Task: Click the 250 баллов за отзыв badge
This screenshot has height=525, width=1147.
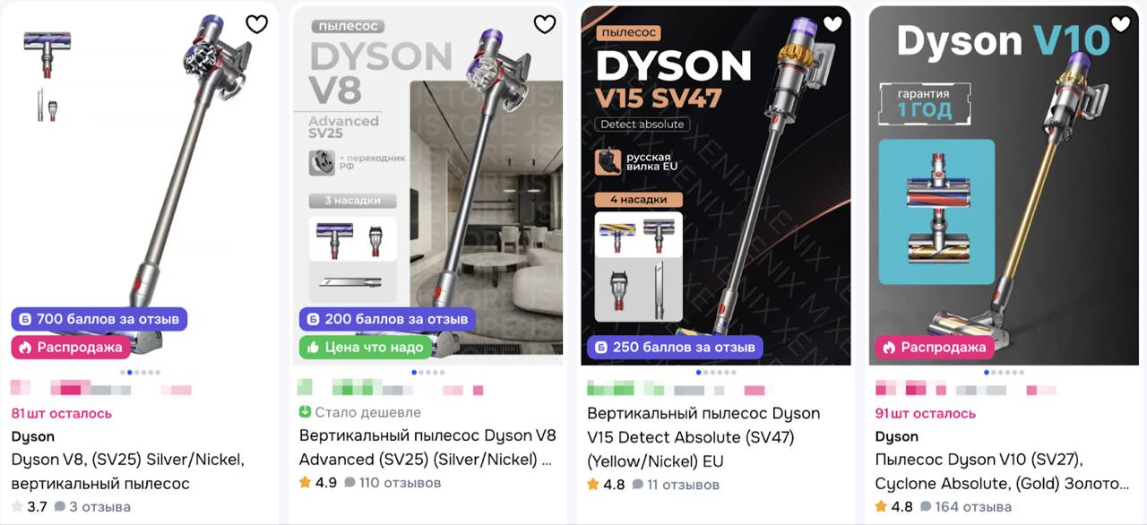Action: point(675,347)
